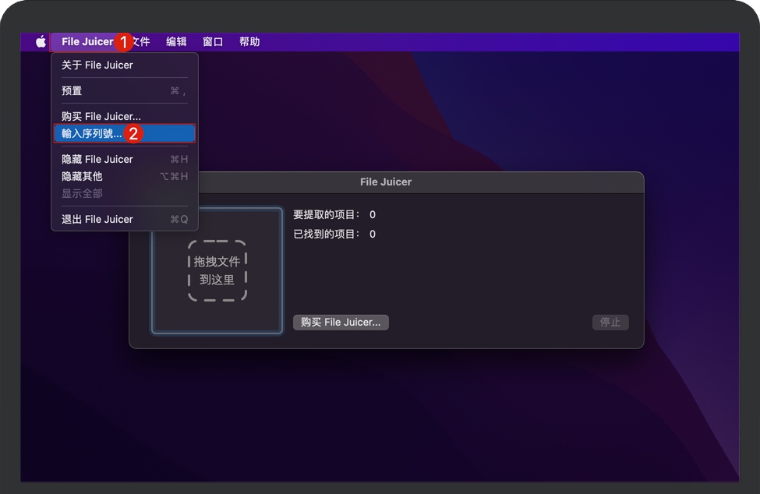Open the 编辑 menu
The width and height of the screenshot is (760, 494).
[176, 41]
